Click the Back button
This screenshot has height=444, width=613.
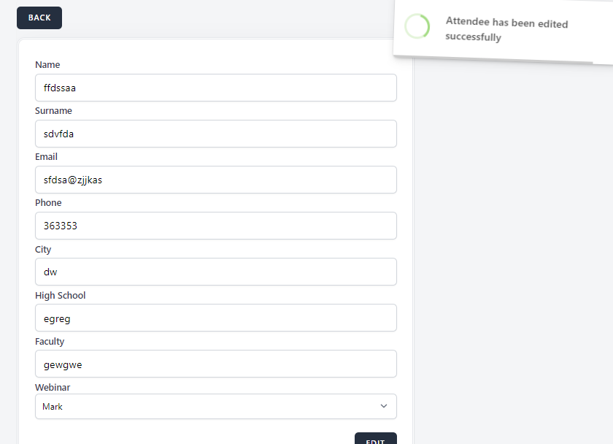[39, 18]
